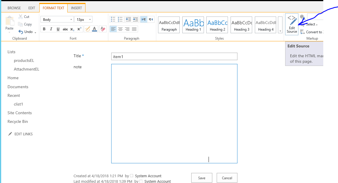Apply the strikethrough (abc) formatting
338x183 pixels.
click(x=65, y=29)
